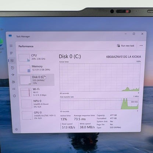Click the Disk Active time graph
This screenshot has height=153, width=153.
pyautogui.click(x=100, y=77)
